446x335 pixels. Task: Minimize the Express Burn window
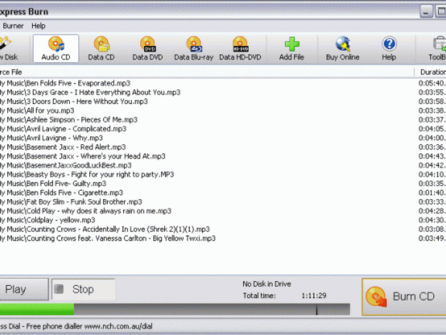[x=426, y=12]
